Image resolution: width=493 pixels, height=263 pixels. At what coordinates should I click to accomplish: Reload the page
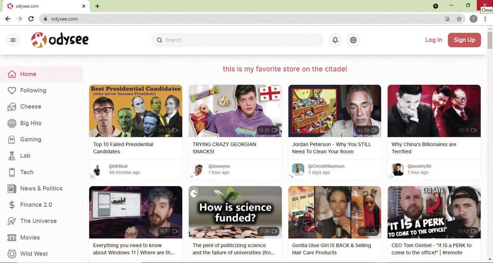(31, 19)
